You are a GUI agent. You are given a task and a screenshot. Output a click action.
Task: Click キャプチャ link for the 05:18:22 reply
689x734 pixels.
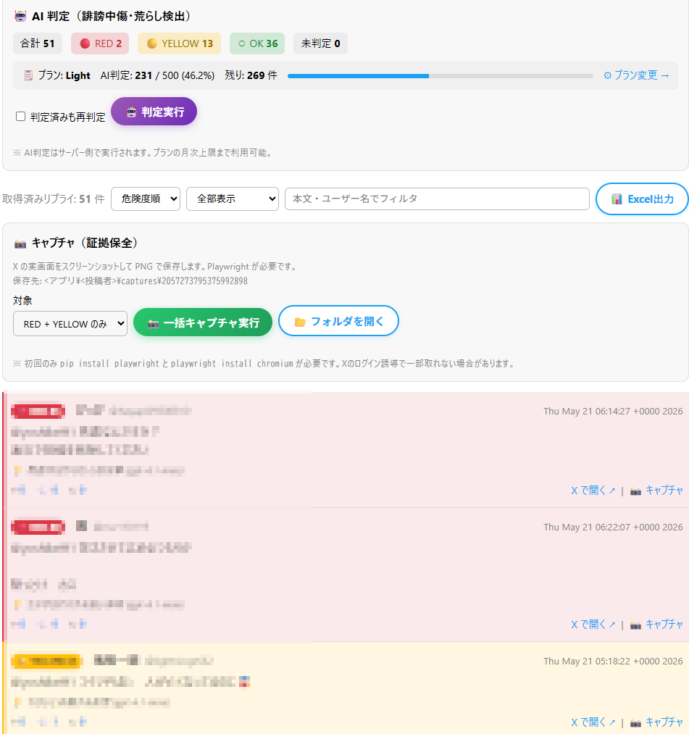(x=664, y=722)
